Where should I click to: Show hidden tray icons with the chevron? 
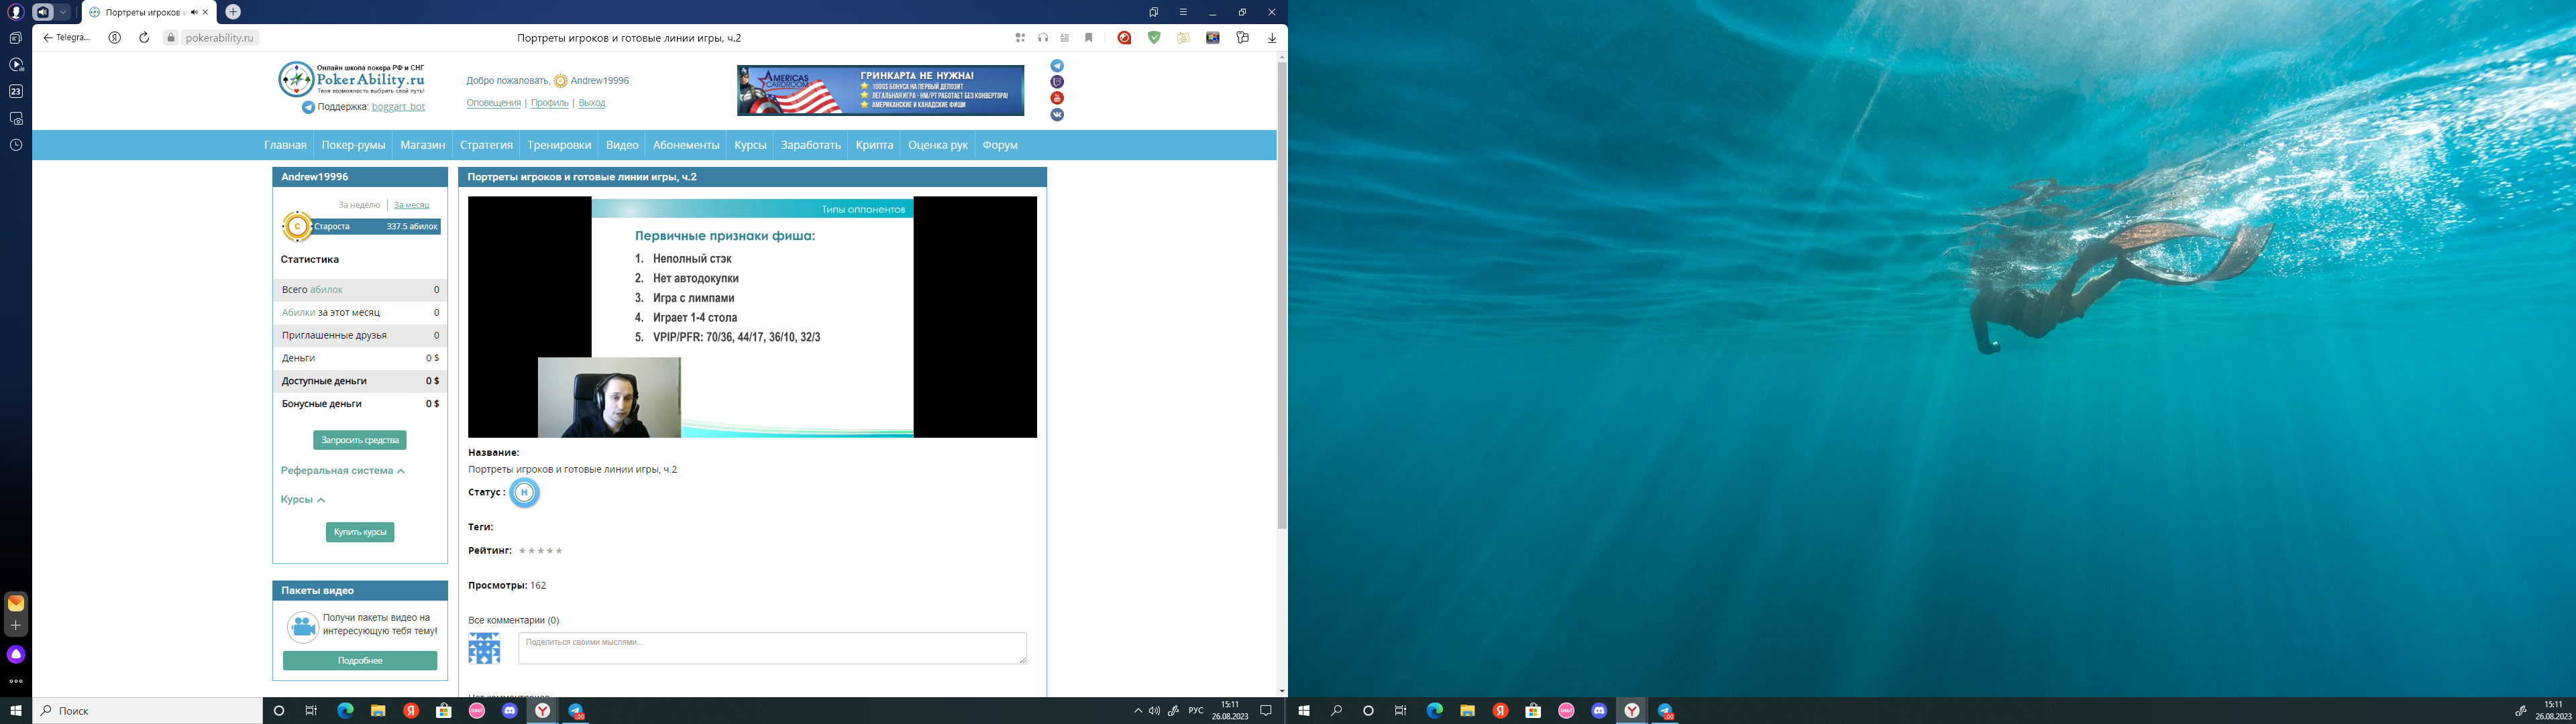[1138, 711]
